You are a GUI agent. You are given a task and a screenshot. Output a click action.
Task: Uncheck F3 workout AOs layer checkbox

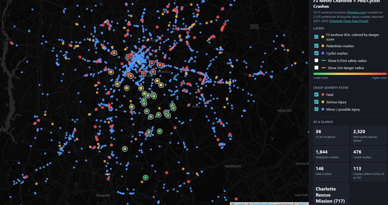(x=316, y=37)
